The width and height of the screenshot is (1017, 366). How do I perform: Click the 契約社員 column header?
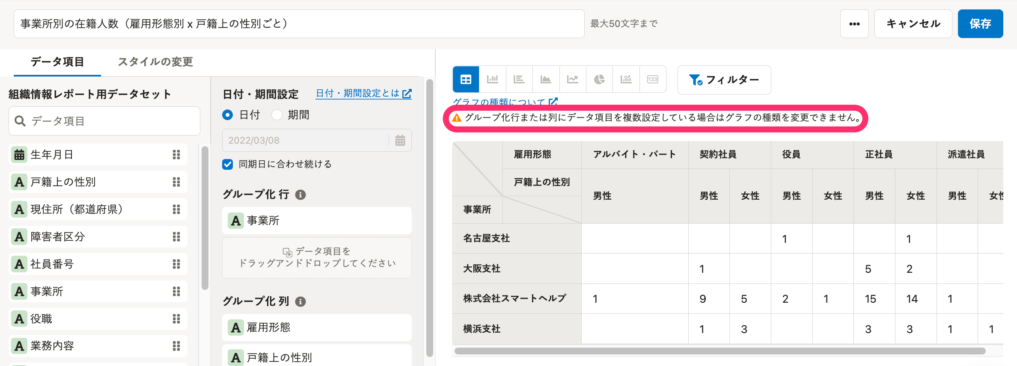[x=730, y=155]
